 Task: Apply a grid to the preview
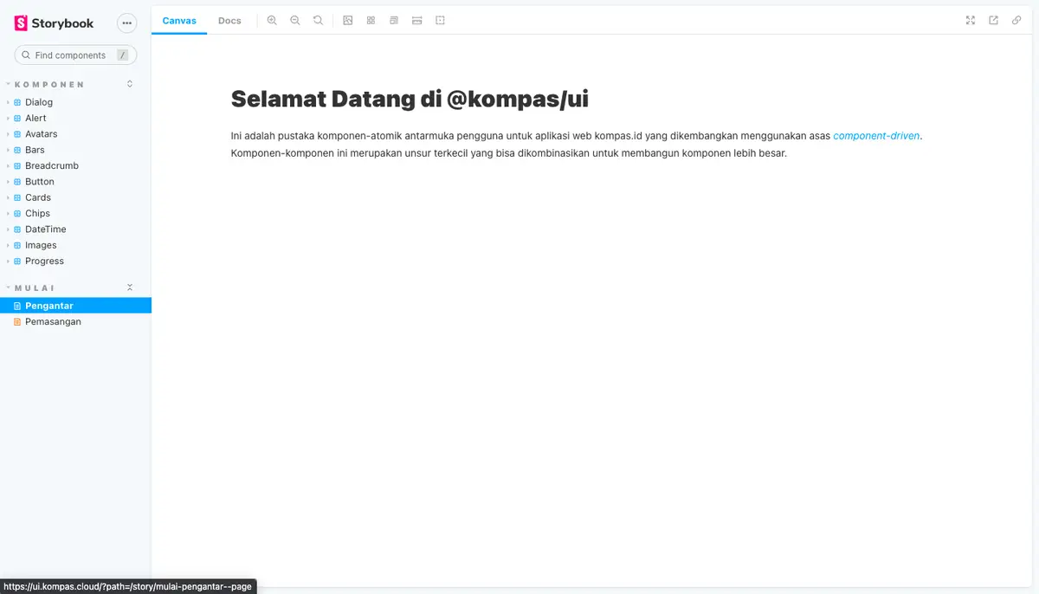point(371,19)
